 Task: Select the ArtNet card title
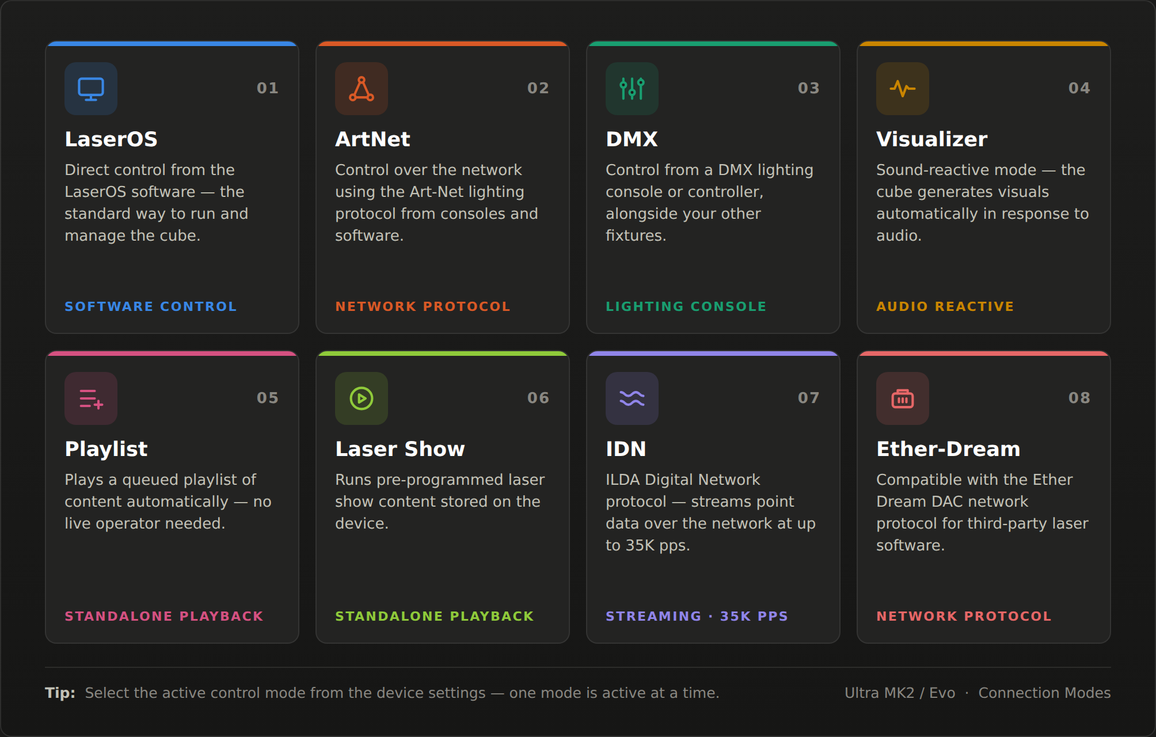373,139
